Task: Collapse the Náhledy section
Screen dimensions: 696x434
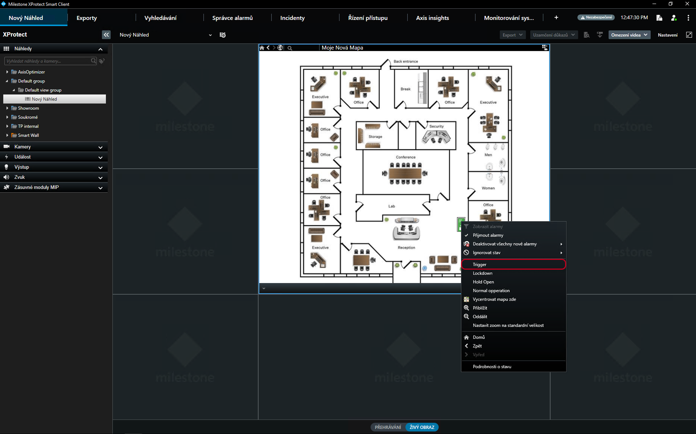Action: click(x=100, y=49)
